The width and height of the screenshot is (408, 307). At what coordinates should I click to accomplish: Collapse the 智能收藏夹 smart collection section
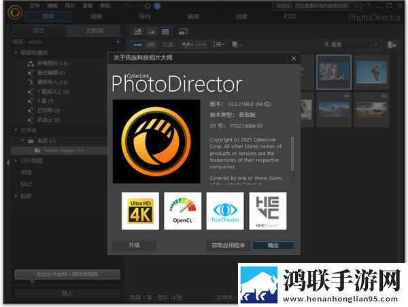(16, 53)
